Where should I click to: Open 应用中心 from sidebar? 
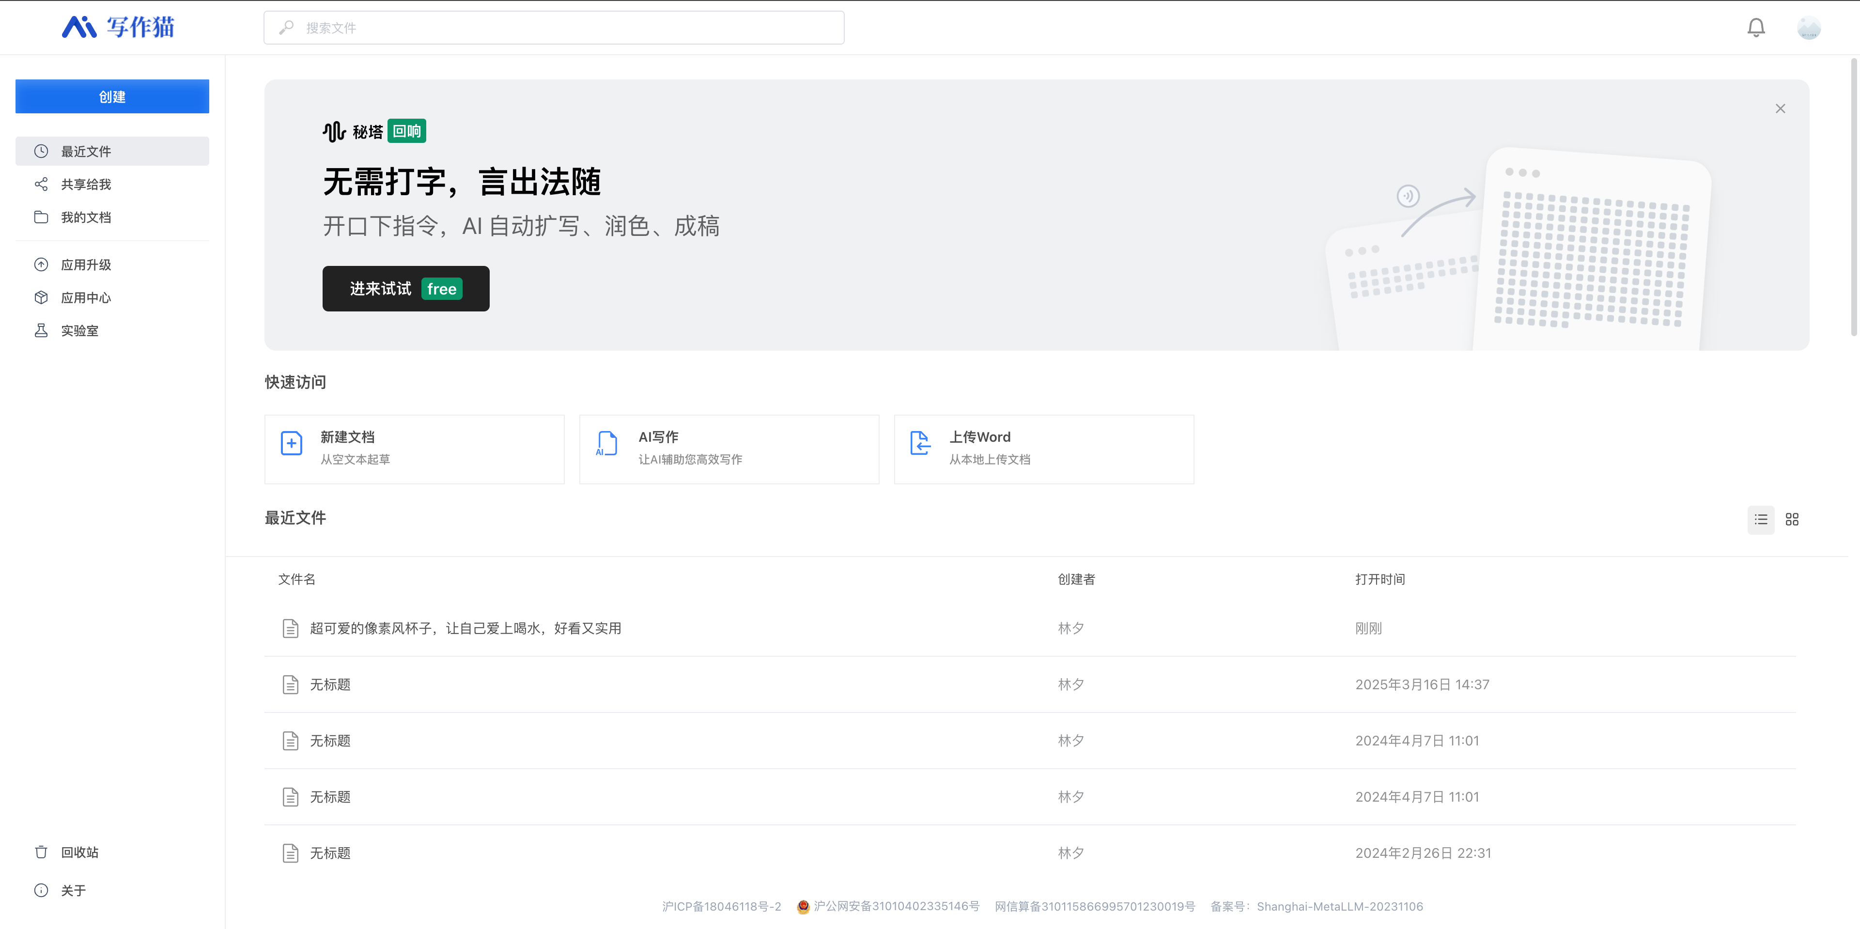85,297
